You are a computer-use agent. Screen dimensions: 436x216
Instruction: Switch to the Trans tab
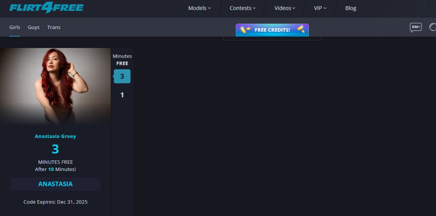click(x=54, y=27)
